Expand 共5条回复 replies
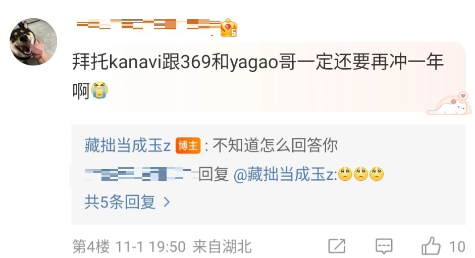 tap(127, 202)
